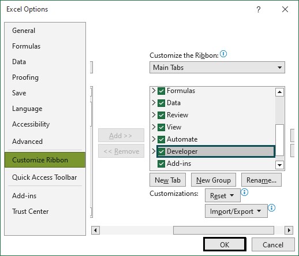Toggle the Review tab checkbox
The width and height of the screenshot is (299, 256).
coord(161,115)
